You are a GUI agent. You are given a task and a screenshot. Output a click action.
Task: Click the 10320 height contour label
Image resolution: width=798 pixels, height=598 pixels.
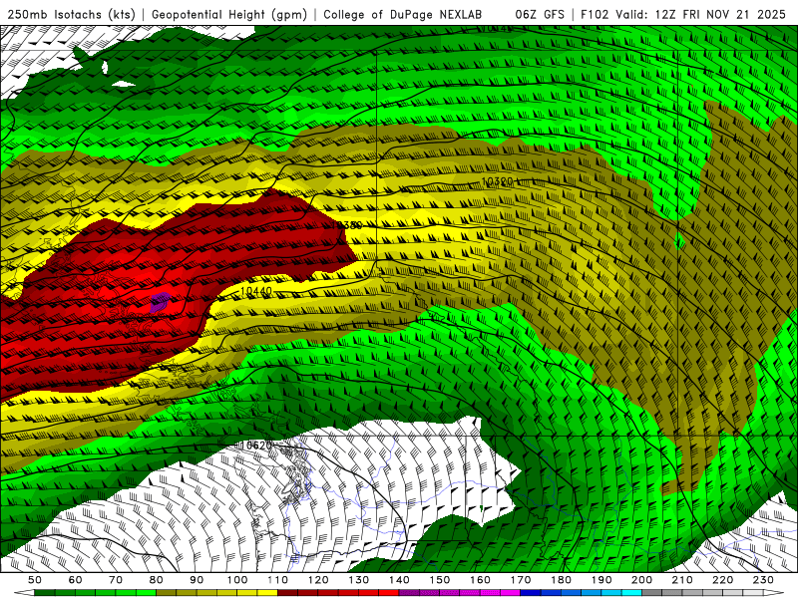click(497, 181)
